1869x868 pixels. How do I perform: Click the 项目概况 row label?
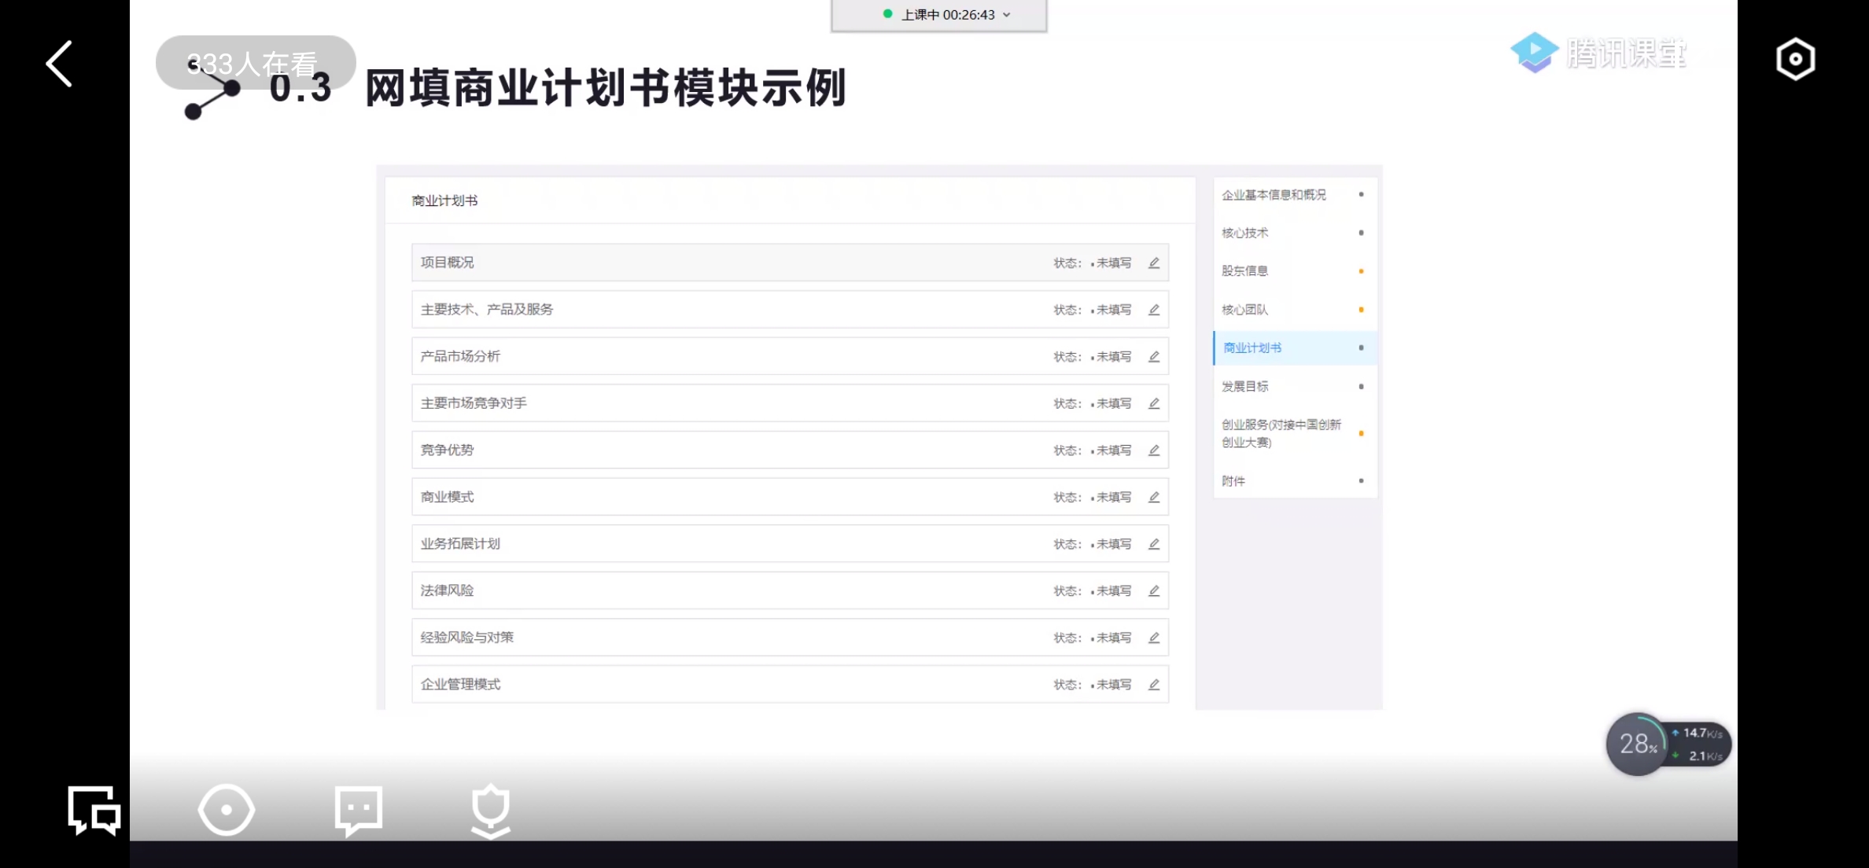(x=447, y=263)
